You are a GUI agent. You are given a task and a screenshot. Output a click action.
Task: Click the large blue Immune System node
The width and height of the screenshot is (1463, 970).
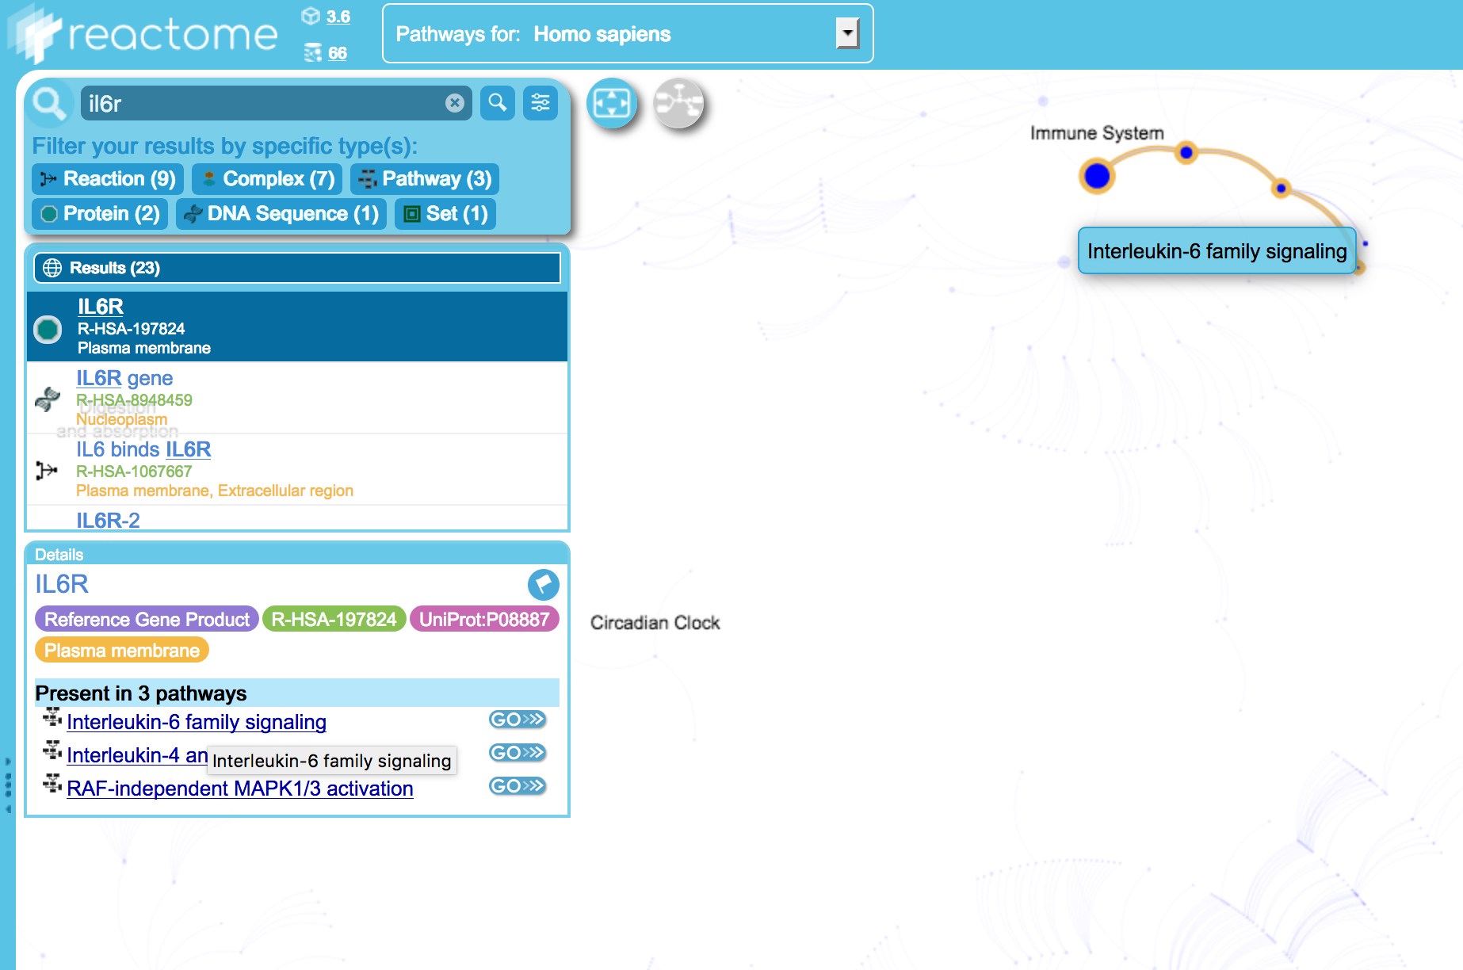(x=1097, y=176)
